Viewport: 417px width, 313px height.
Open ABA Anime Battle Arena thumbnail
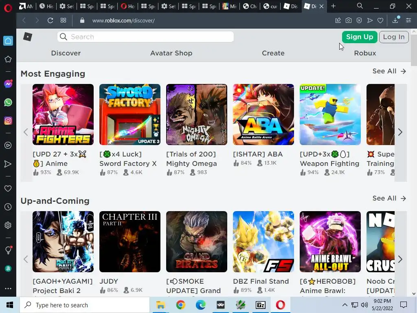click(263, 115)
